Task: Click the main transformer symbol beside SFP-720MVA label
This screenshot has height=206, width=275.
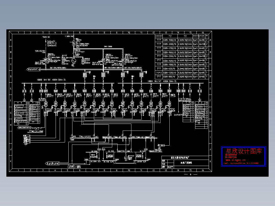Action: (74, 43)
